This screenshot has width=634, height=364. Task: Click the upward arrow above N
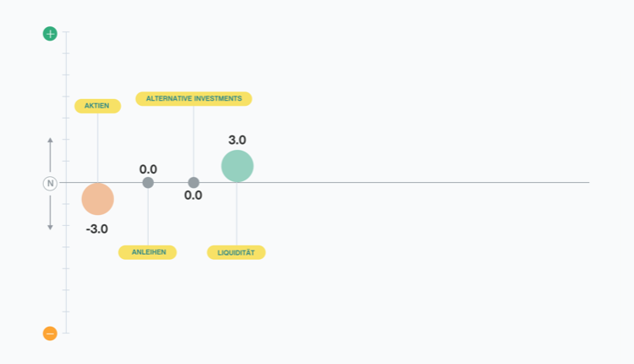(x=50, y=155)
